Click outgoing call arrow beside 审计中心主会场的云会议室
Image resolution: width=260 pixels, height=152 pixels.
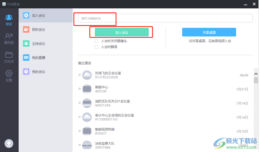click(79, 117)
